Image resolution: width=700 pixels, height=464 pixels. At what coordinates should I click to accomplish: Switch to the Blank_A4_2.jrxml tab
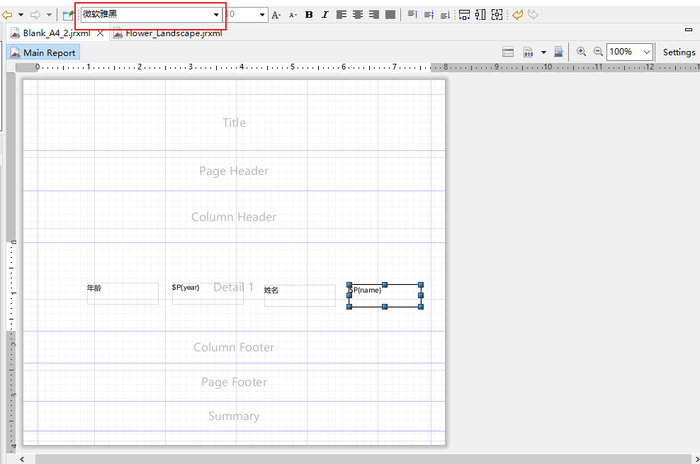coord(56,33)
